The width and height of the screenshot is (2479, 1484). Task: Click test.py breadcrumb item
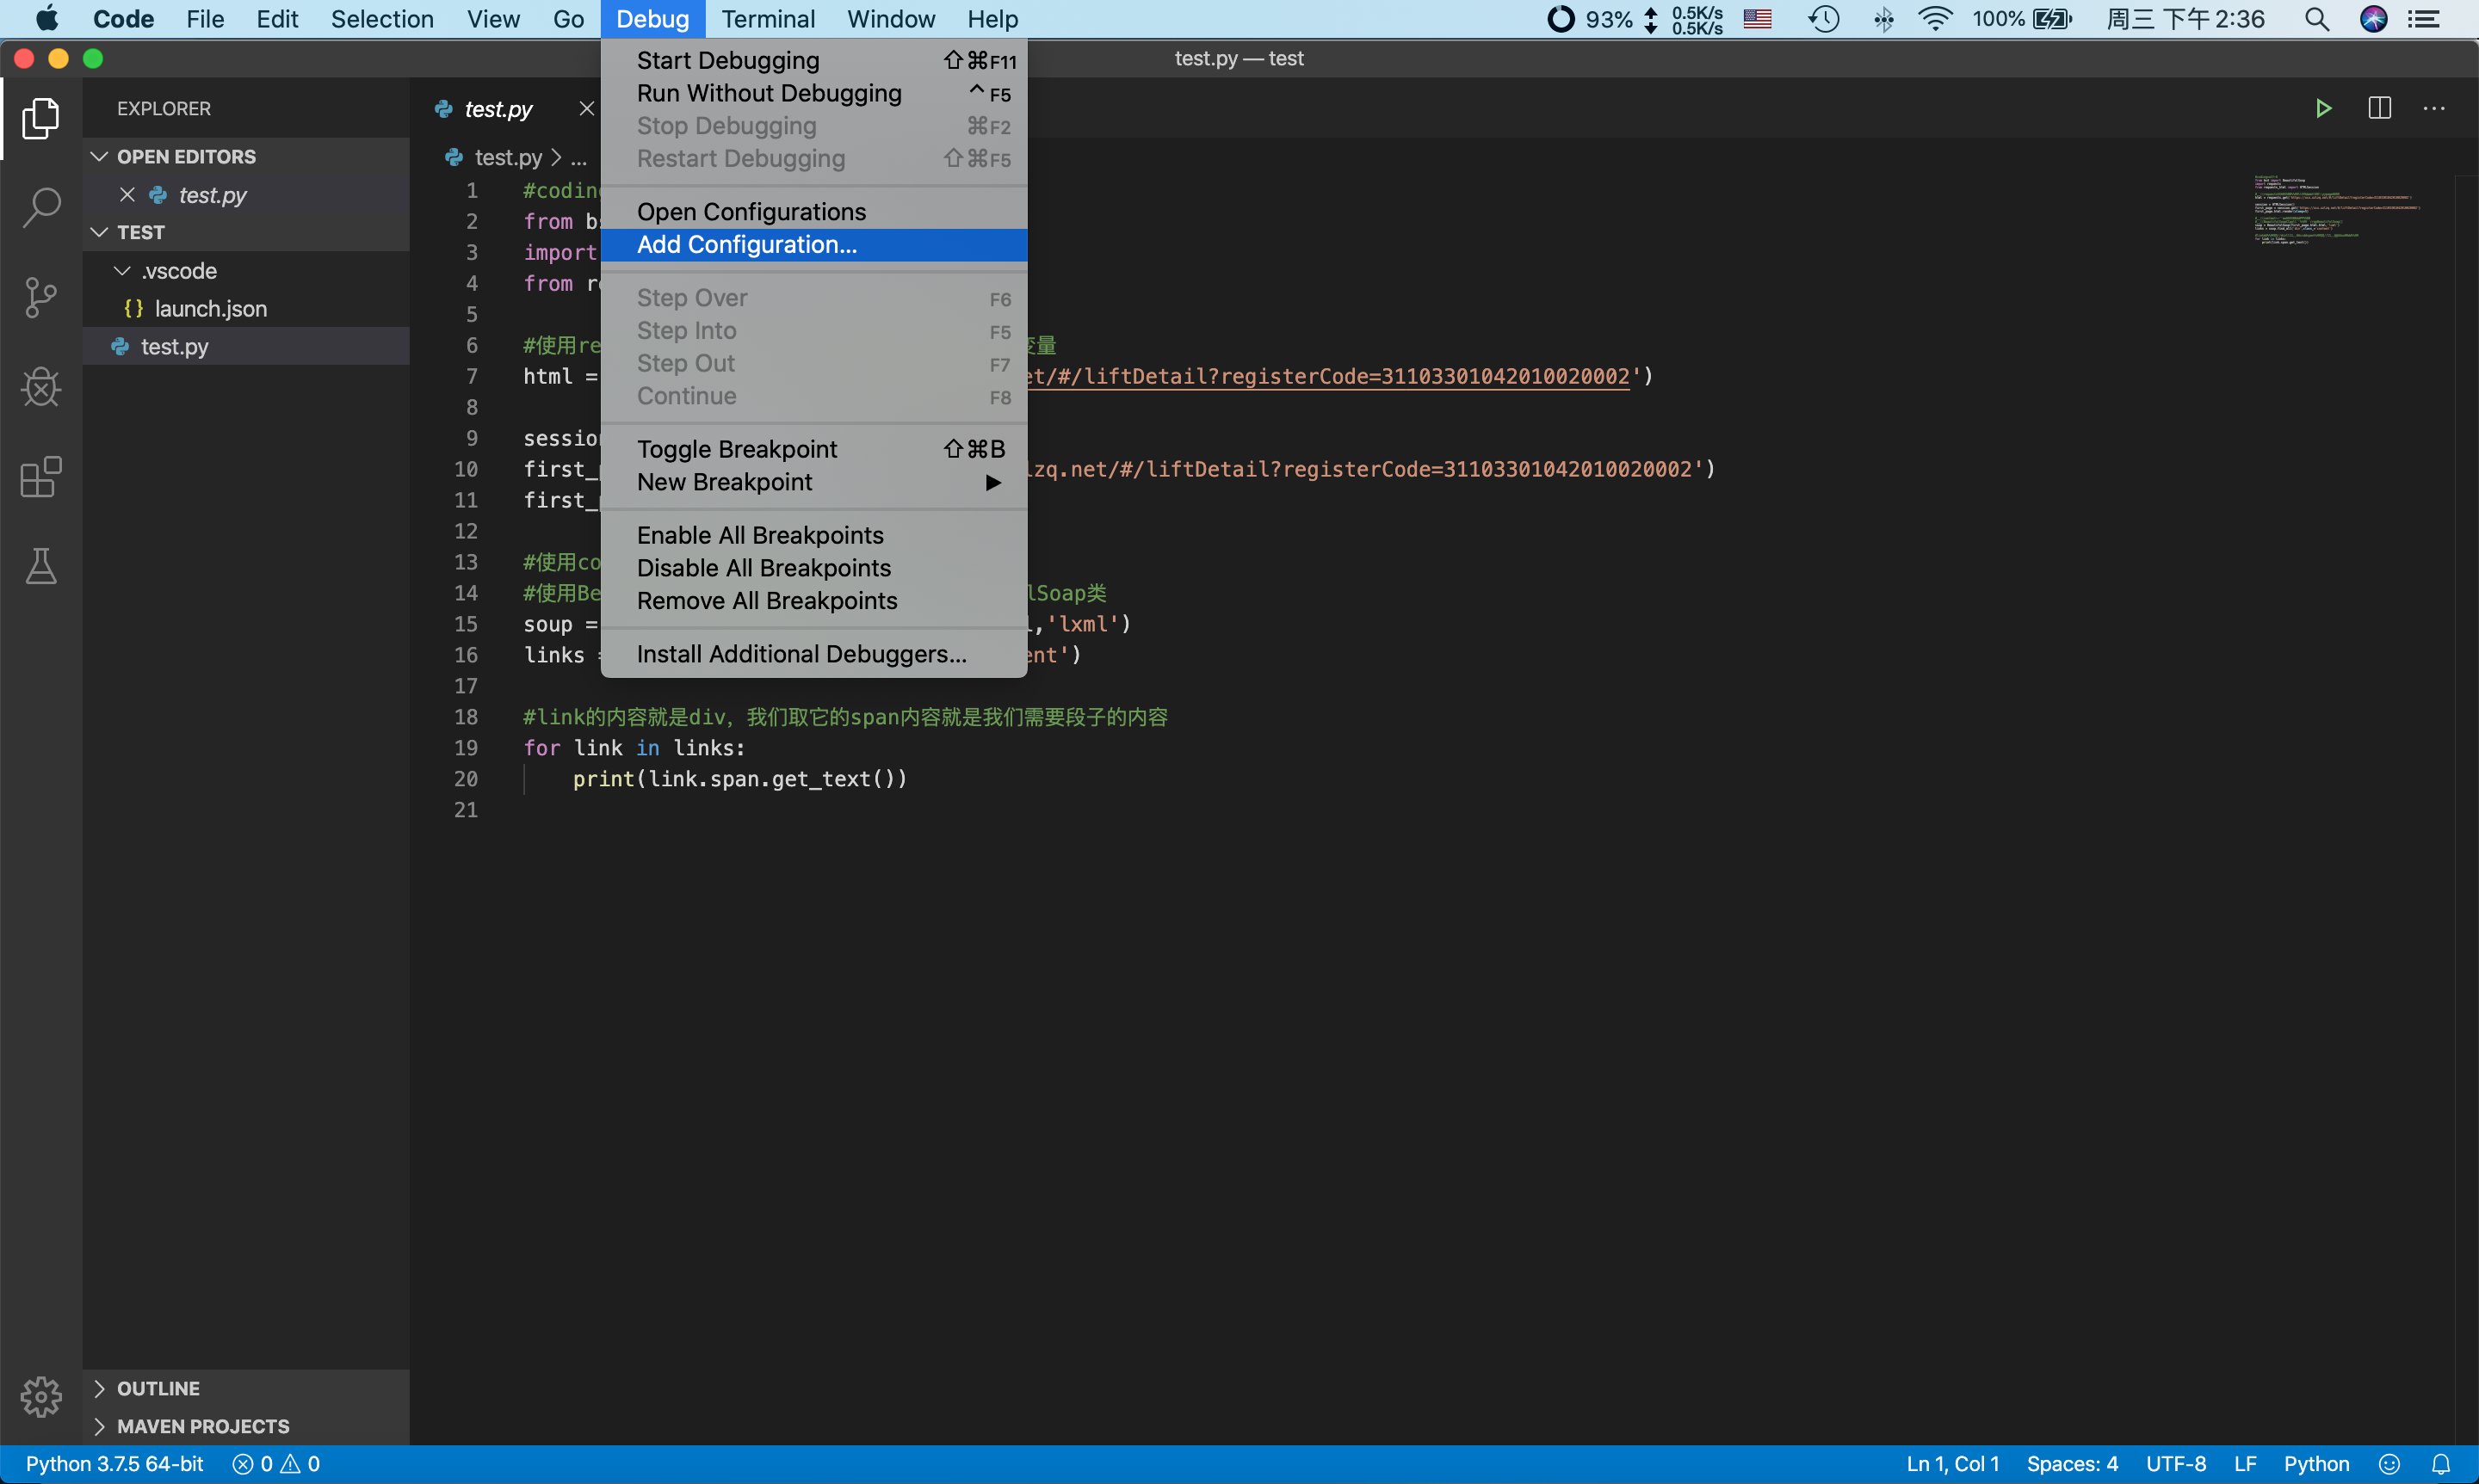click(508, 157)
